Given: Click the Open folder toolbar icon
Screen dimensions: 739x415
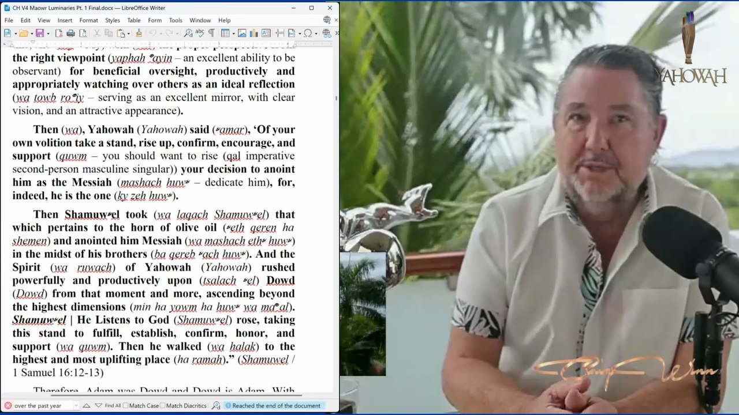Looking at the screenshot, I should [x=23, y=33].
